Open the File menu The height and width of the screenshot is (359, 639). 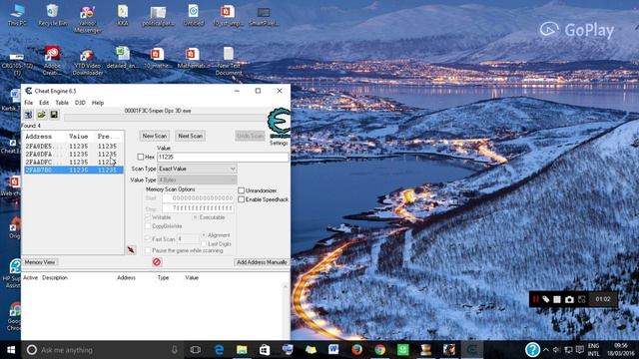[x=29, y=103]
